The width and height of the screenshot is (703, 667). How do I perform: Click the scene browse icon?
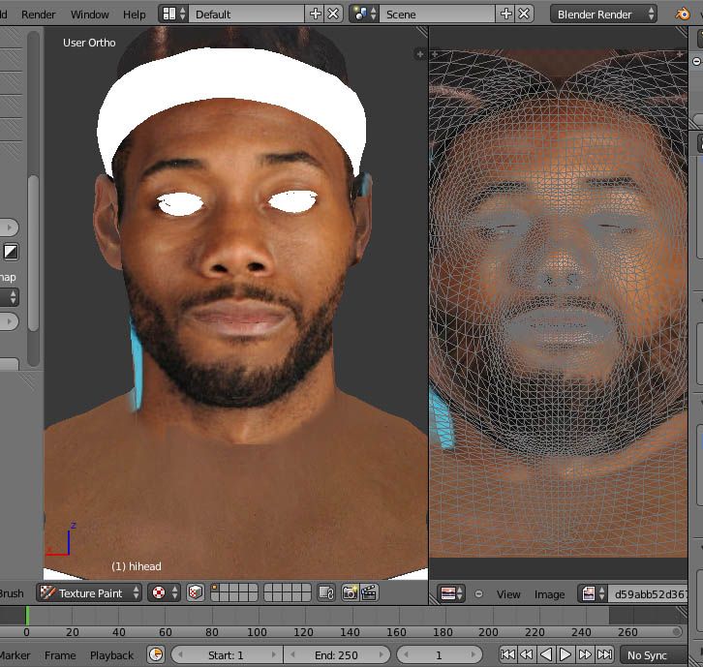tap(364, 14)
